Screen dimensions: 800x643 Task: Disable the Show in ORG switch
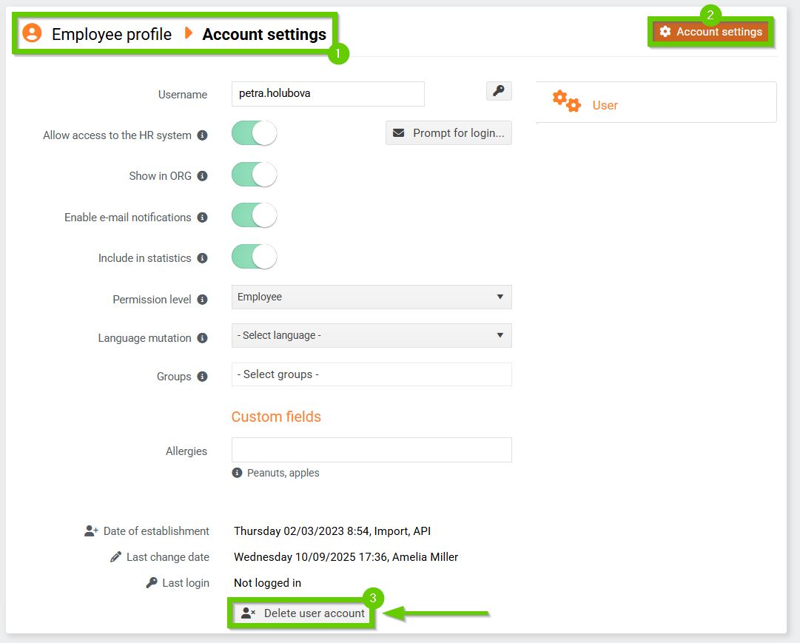(x=254, y=175)
